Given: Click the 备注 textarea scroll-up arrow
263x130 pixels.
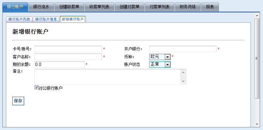Looking at the screenshot, I should [183, 72].
